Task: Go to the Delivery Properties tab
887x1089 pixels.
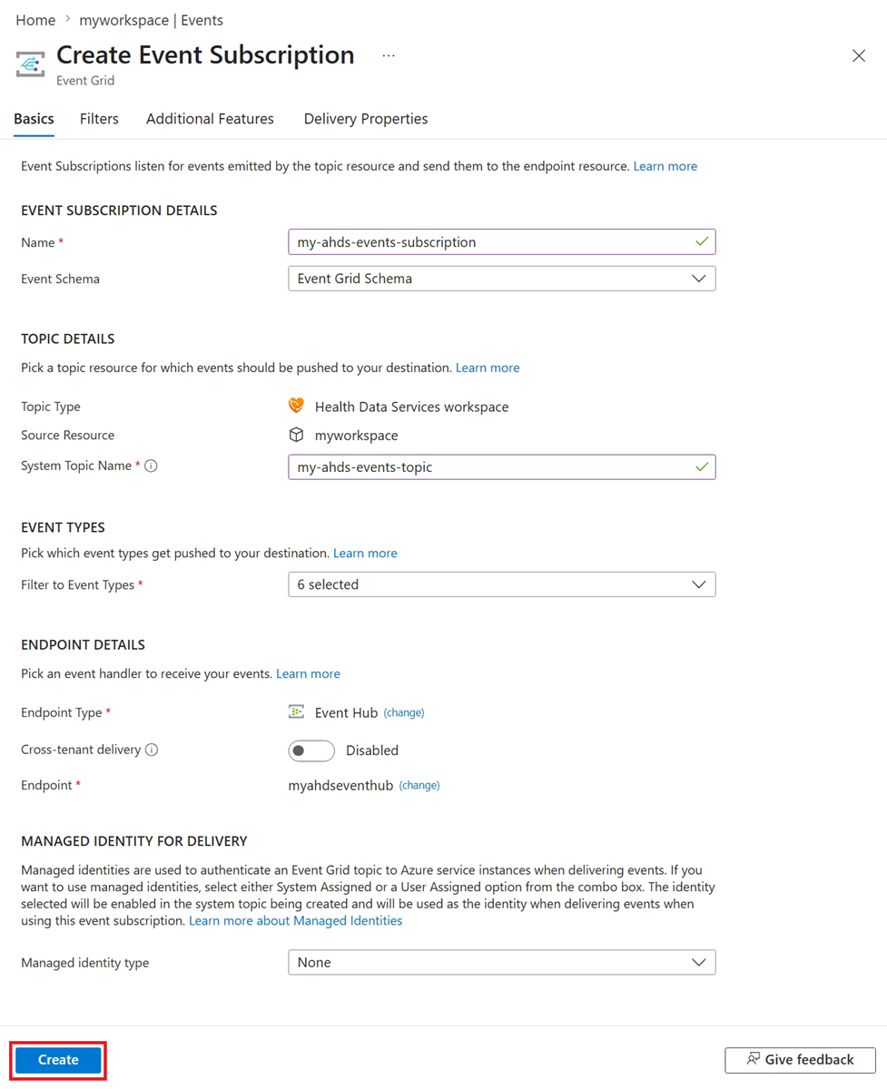Action: tap(366, 119)
